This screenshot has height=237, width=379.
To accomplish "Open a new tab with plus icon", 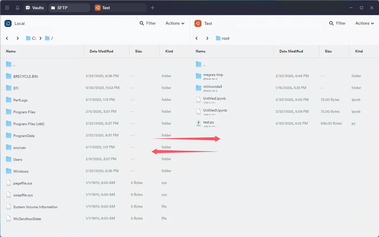I will tap(153, 8).
